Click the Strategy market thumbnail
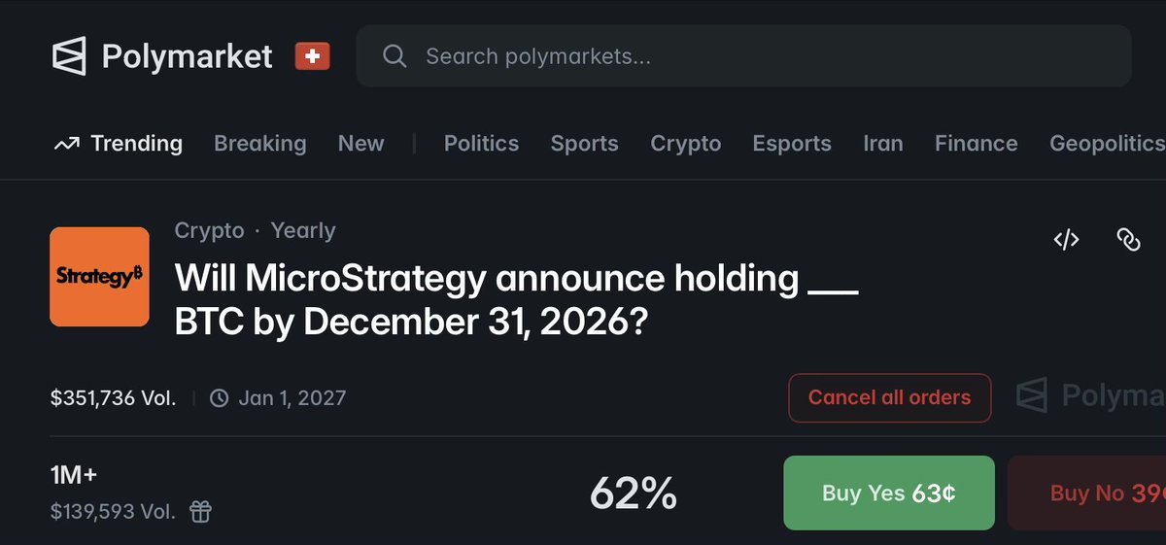The height and width of the screenshot is (545, 1166). pyautogui.click(x=99, y=277)
